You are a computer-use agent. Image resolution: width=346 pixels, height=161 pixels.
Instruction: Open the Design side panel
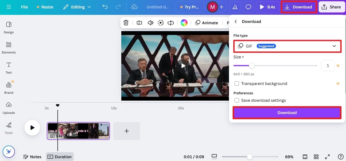point(9,28)
